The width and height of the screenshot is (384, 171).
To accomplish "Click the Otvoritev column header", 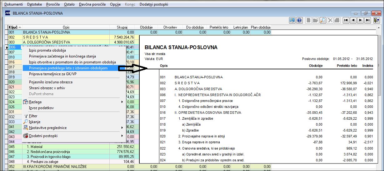I will [170, 27].
